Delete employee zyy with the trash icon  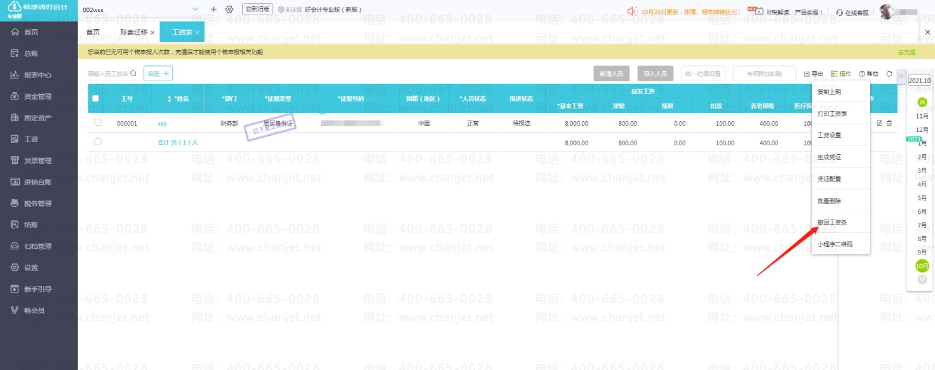[x=889, y=123]
